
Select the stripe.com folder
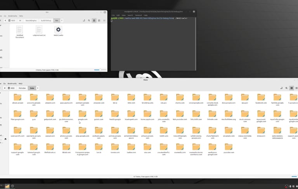pyautogui.click(x=261, y=132)
